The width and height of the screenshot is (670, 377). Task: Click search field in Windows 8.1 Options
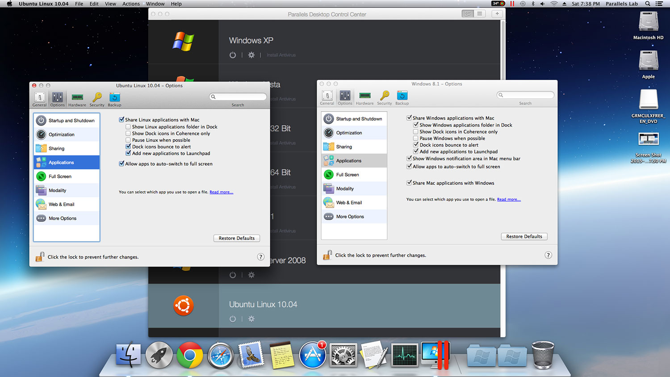[526, 95]
